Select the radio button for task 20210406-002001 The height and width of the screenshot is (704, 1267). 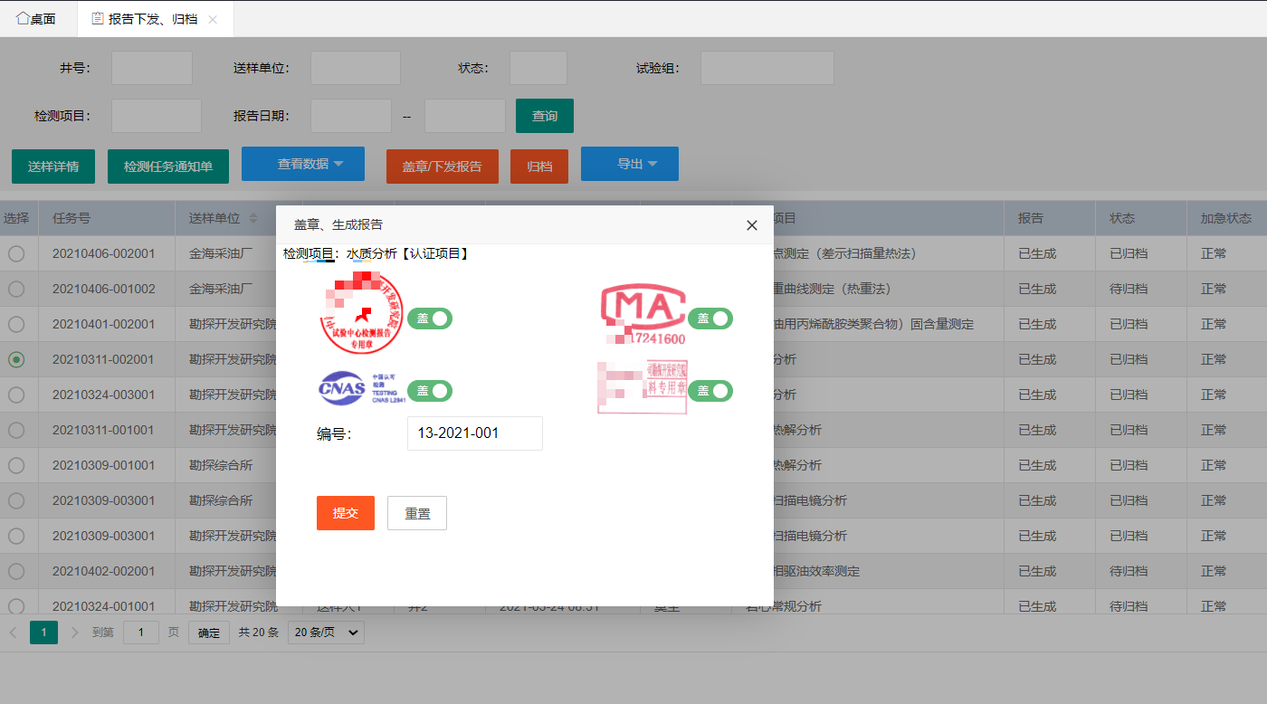18,253
